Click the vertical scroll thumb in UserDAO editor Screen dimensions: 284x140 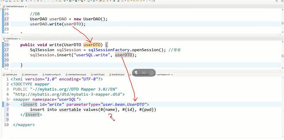coord(283,56)
